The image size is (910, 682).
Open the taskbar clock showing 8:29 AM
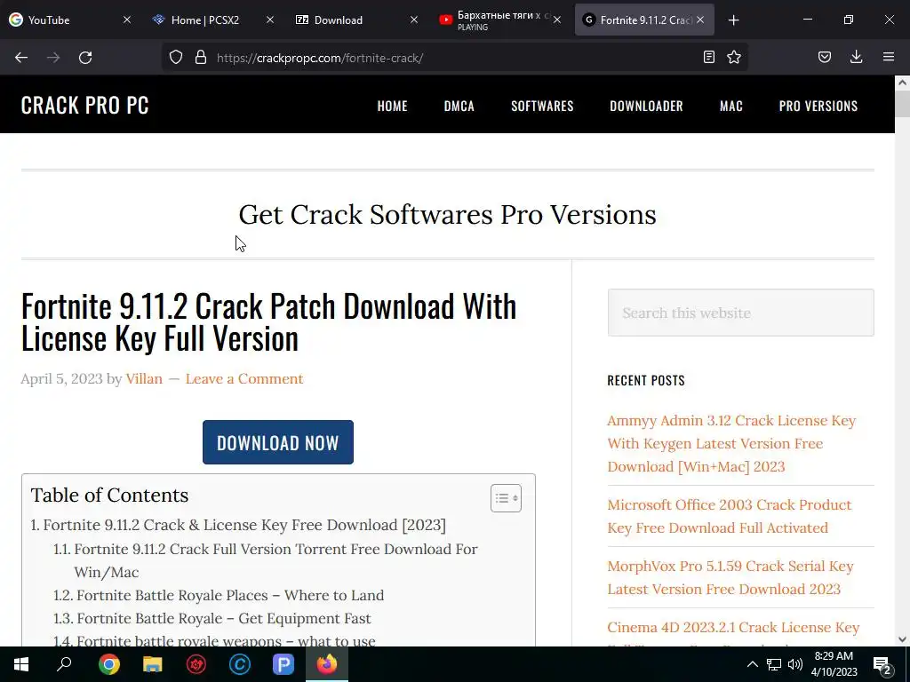click(x=834, y=664)
